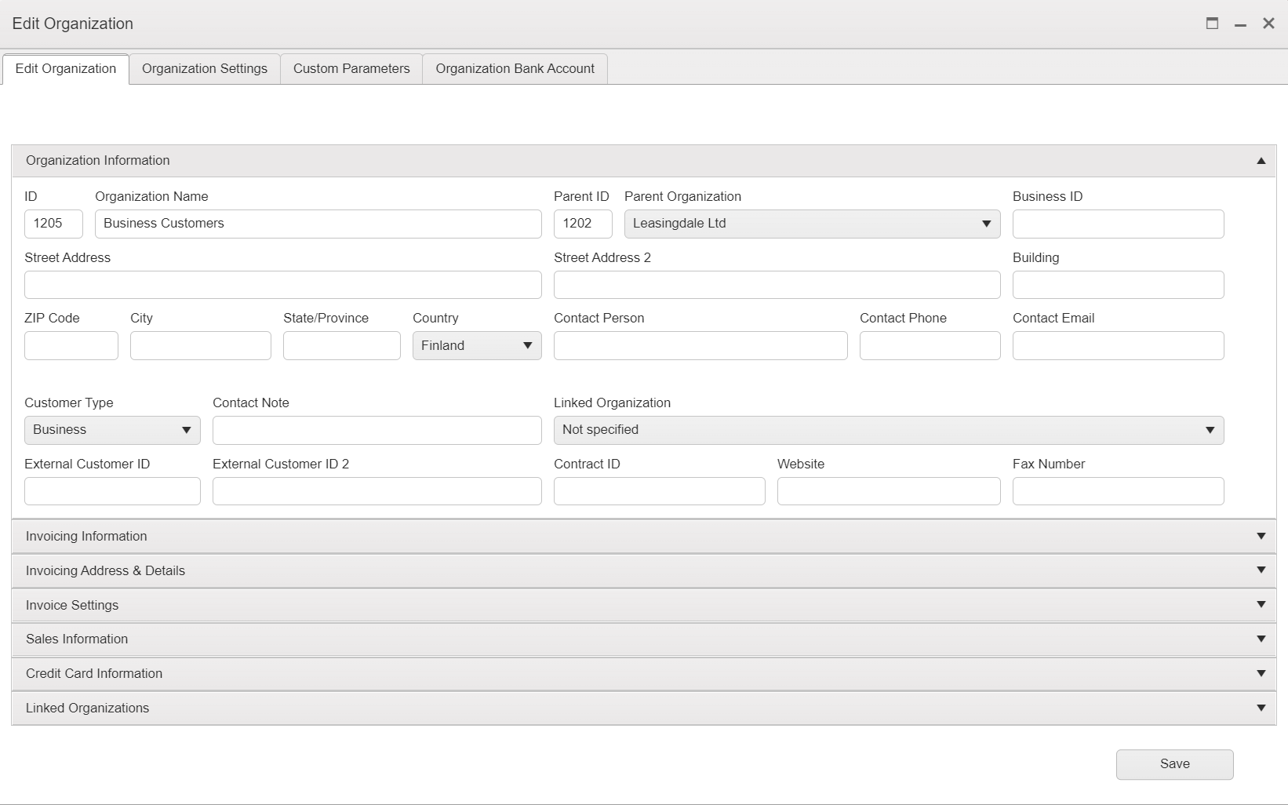Click the State/Province input field
Viewport: 1288px width, 805px height.
click(341, 346)
